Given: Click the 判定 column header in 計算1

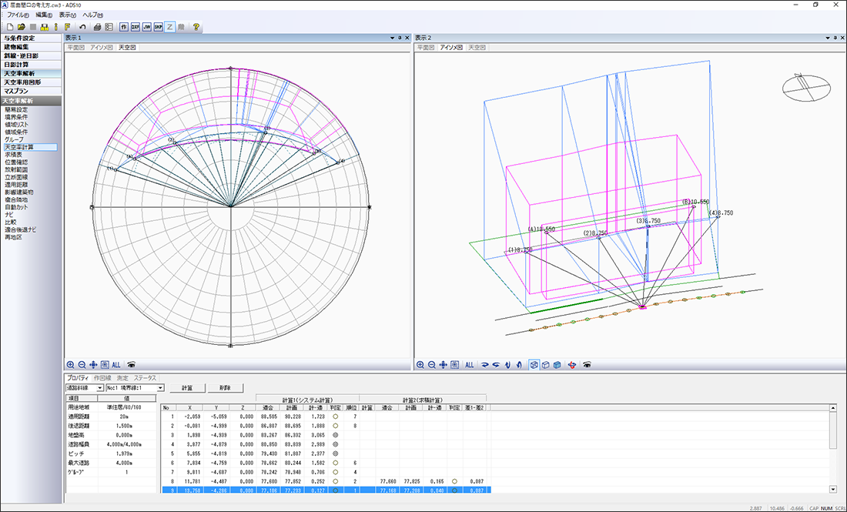Looking at the screenshot, I should pyautogui.click(x=335, y=408).
